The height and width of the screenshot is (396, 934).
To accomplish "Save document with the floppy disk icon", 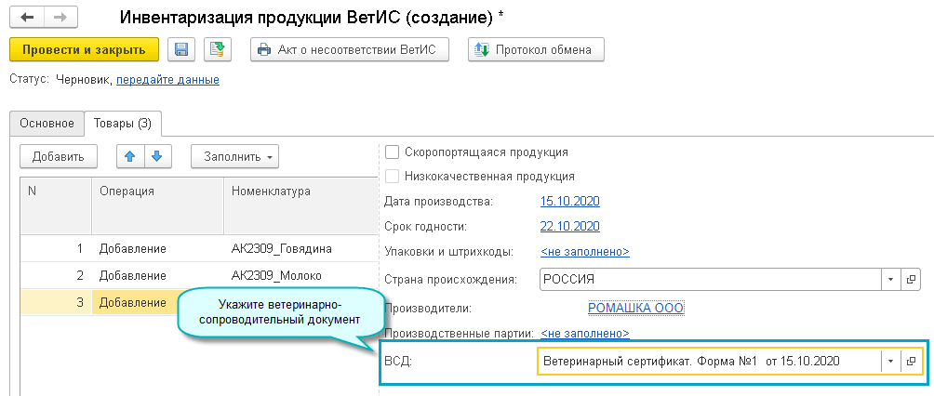I will coord(181,49).
